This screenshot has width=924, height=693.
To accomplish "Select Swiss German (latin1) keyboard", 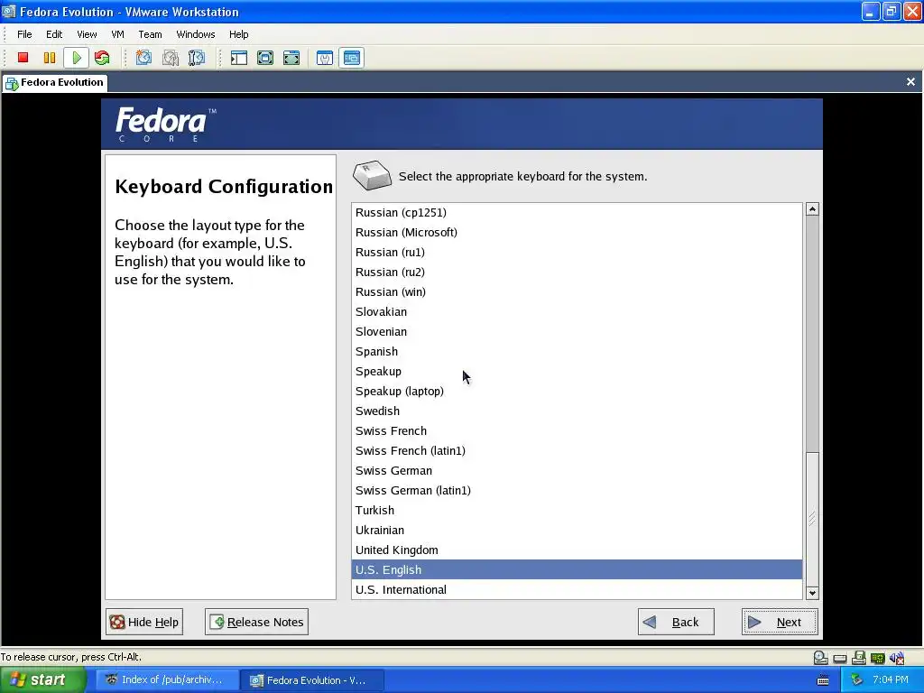I will (x=577, y=490).
